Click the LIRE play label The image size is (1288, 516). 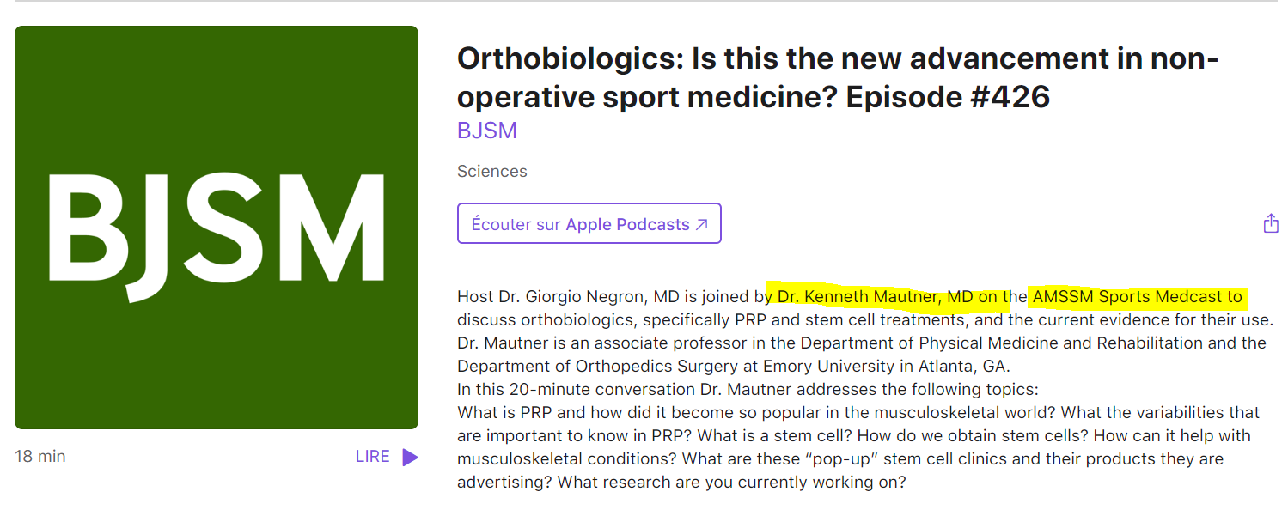coord(372,457)
